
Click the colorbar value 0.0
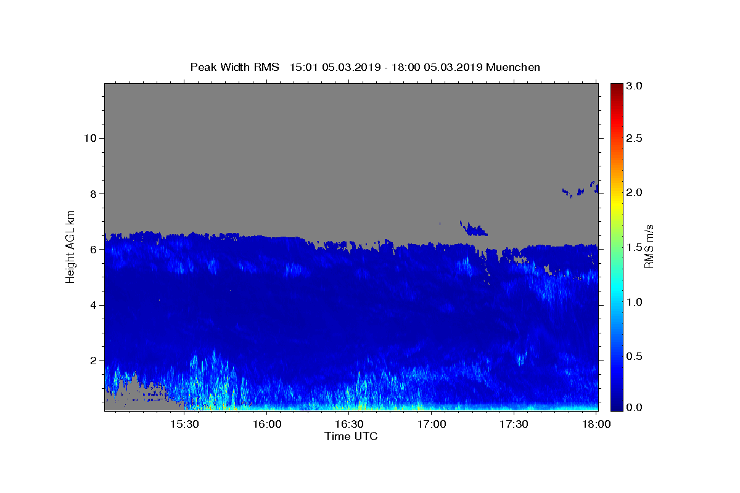(x=635, y=407)
